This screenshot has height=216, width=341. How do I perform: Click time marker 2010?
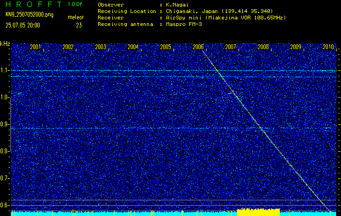(x=328, y=47)
